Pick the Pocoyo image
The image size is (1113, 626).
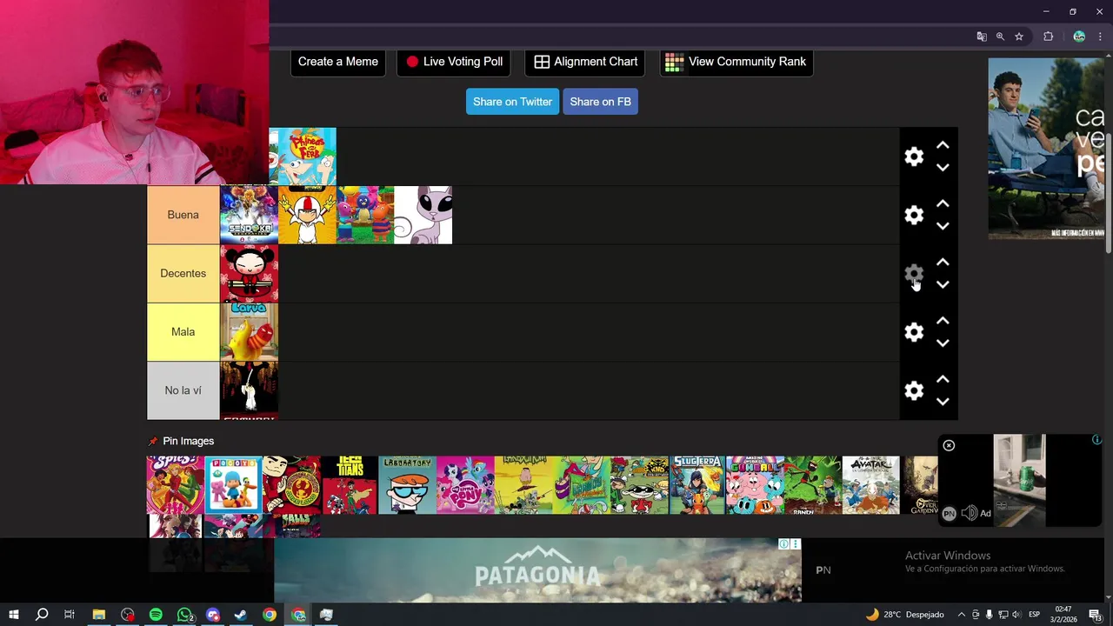233,485
